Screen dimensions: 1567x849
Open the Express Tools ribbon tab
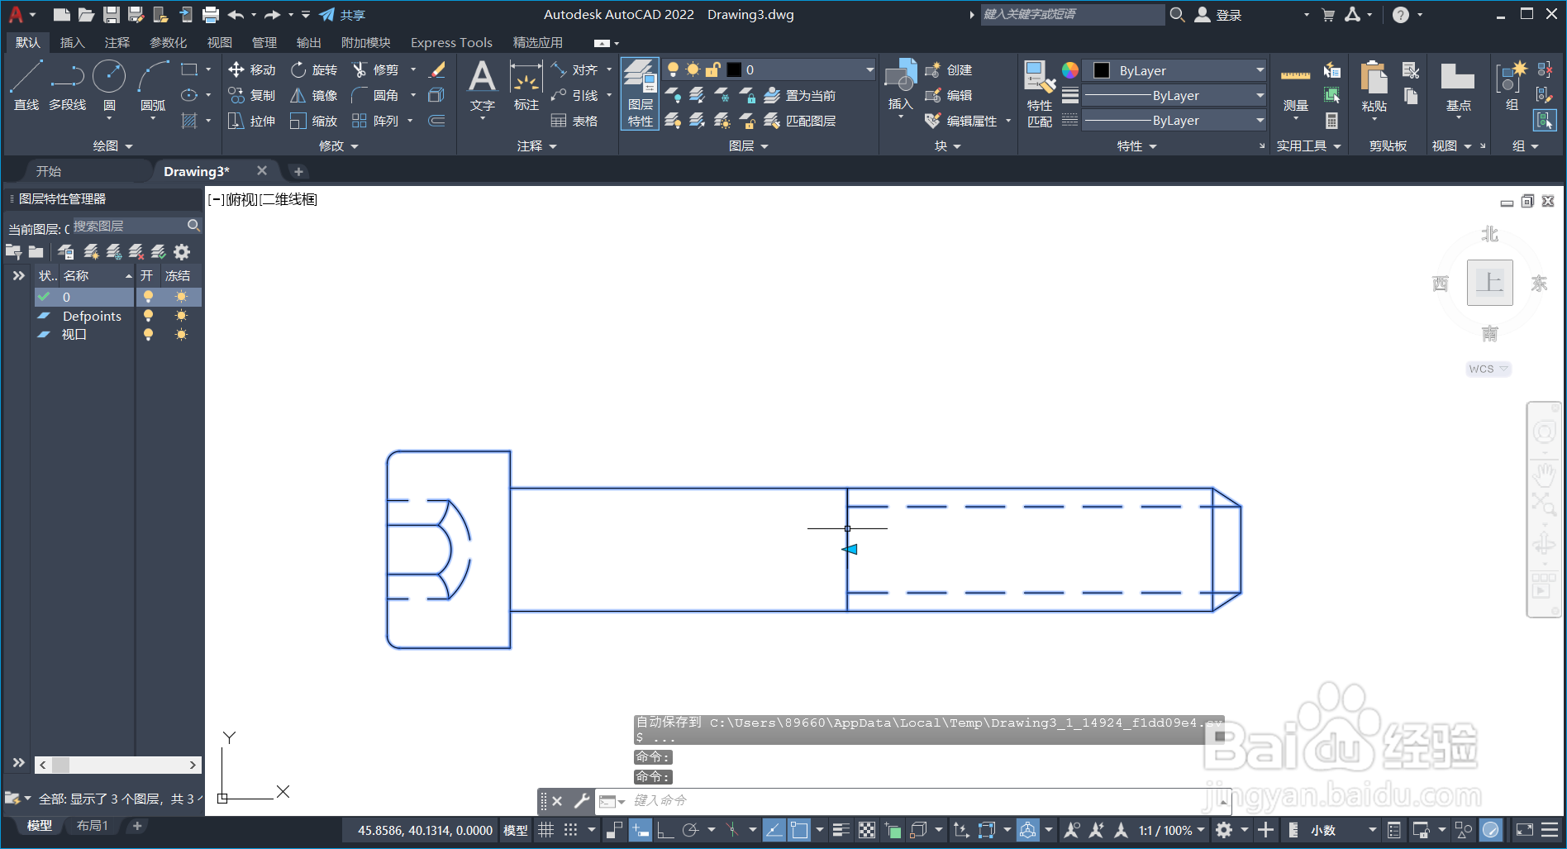[451, 42]
